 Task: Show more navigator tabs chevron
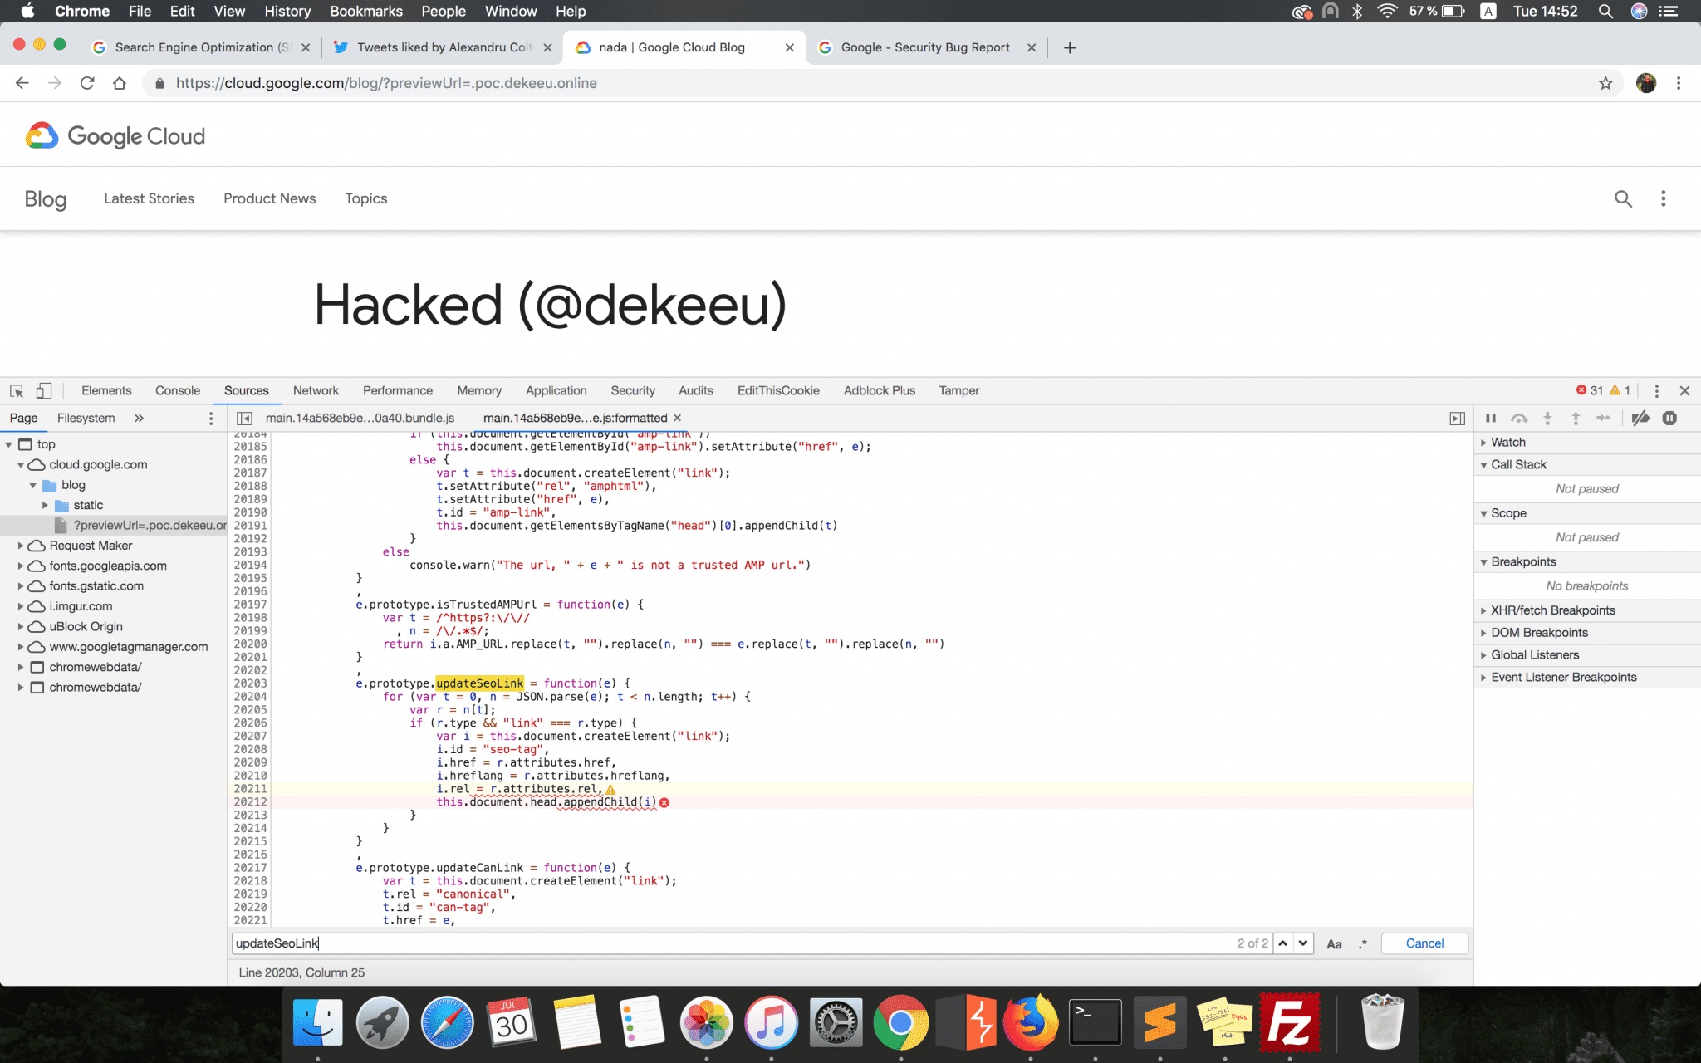[x=139, y=419]
